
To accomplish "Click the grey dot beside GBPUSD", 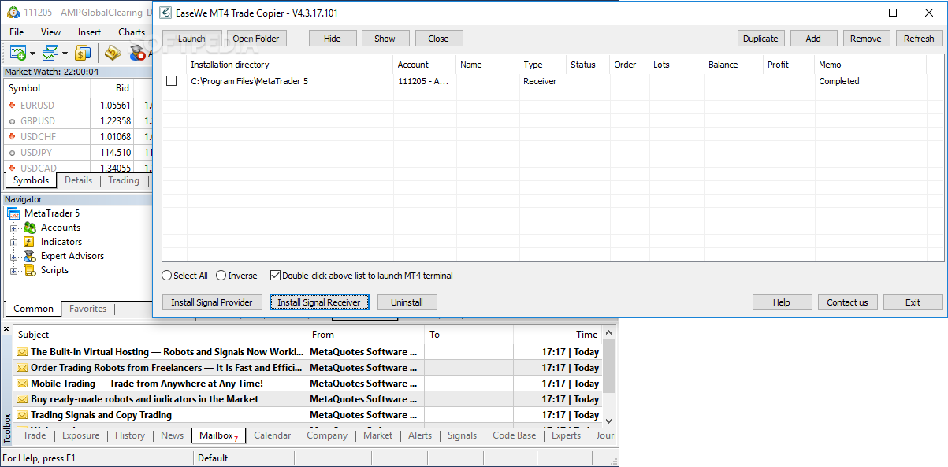I will (12, 121).
